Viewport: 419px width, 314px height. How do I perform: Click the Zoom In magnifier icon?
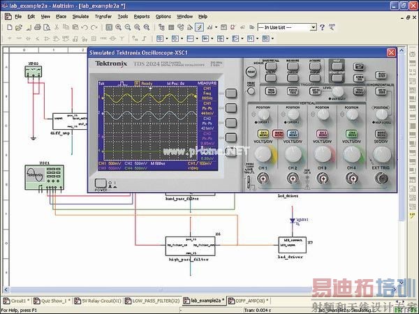pyautogui.click(x=119, y=27)
